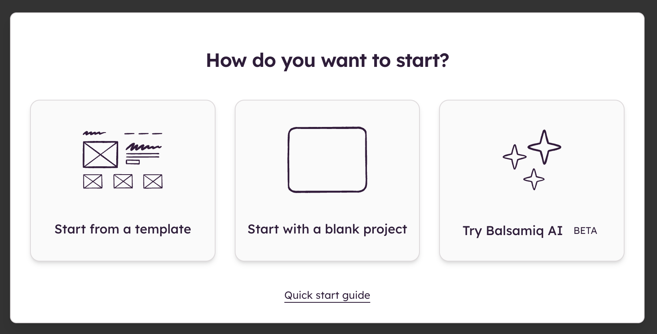Click the small button outline in template icon

point(133,162)
